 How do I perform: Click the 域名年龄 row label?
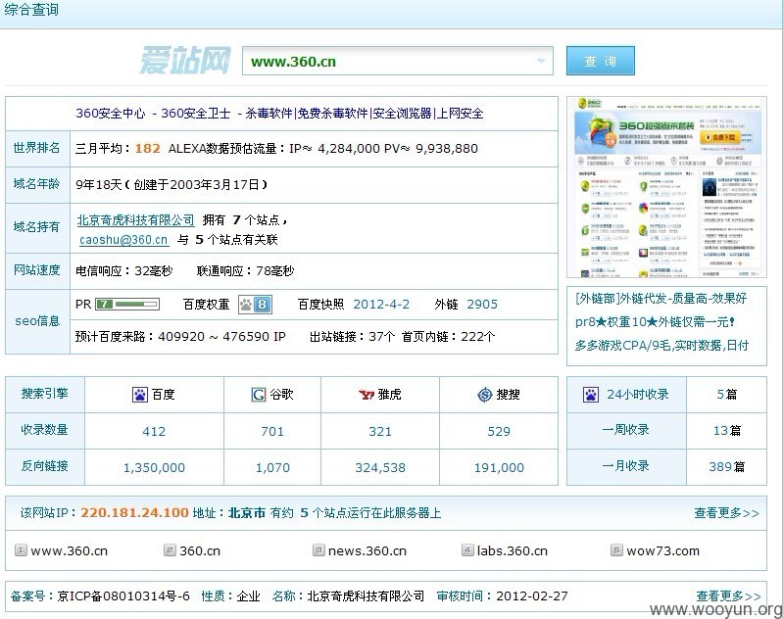pos(36,184)
